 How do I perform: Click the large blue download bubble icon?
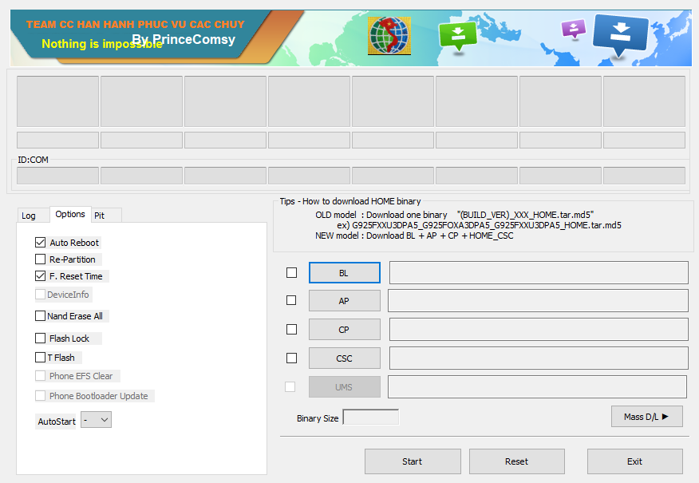pyautogui.click(x=621, y=34)
